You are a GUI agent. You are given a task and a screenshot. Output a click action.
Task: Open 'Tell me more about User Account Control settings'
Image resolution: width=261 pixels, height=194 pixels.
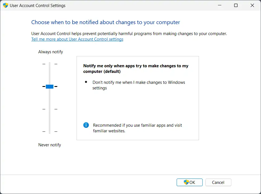tap(77, 39)
